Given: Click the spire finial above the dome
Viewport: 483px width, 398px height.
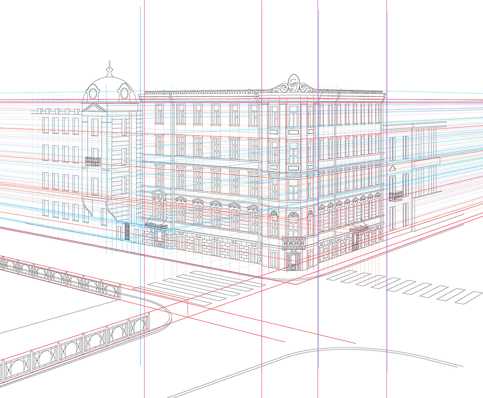Looking at the screenshot, I should 109,69.
